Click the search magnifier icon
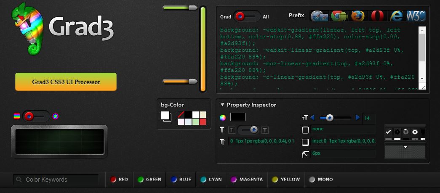Viewport: 440px width, 193px height. click(19, 180)
